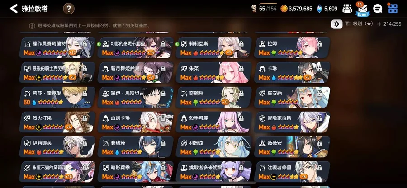Toggle lock on 羅安納 hero card
The image size is (407, 188).
(x=320, y=94)
